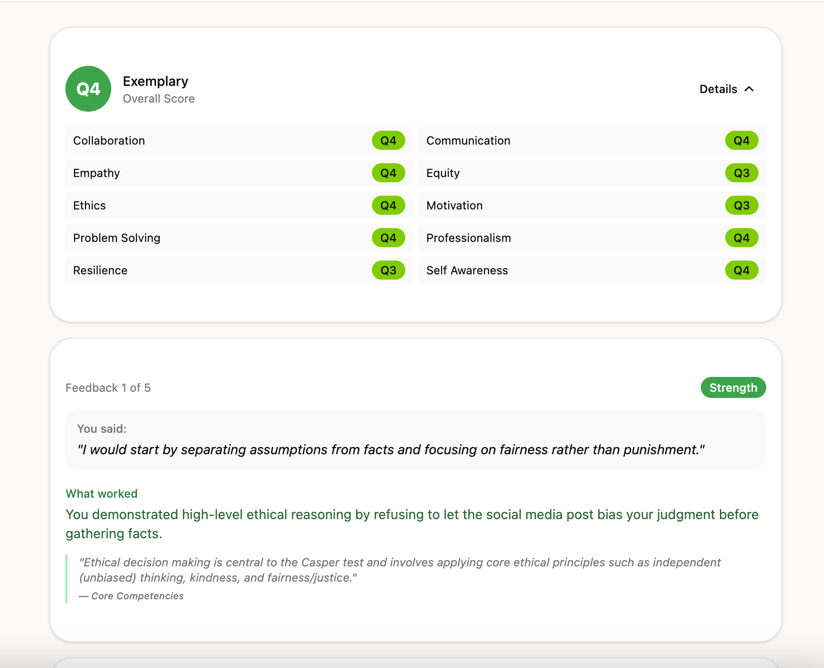This screenshot has width=824, height=668.
Task: Click the green Strength pill button
Action: tap(733, 387)
